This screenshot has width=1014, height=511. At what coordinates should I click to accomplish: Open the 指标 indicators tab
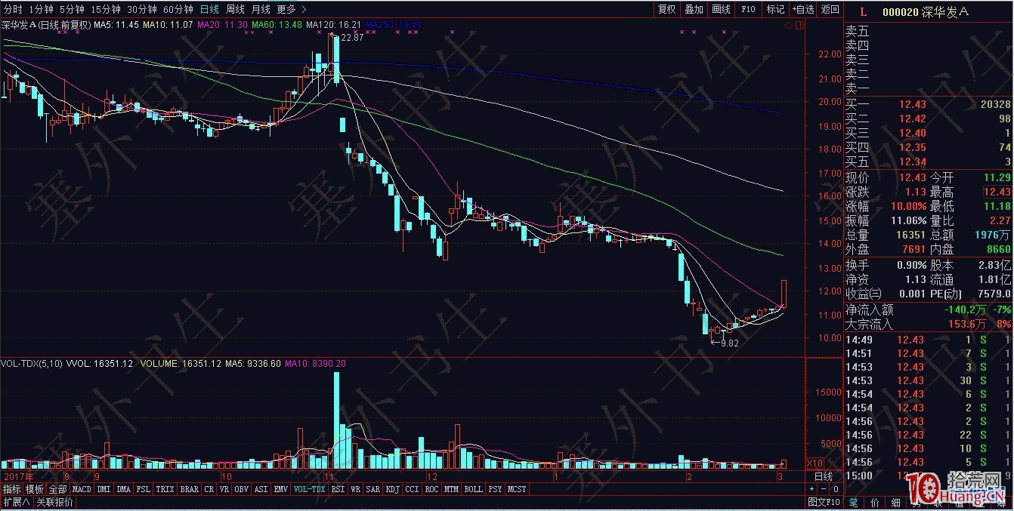pyautogui.click(x=11, y=489)
